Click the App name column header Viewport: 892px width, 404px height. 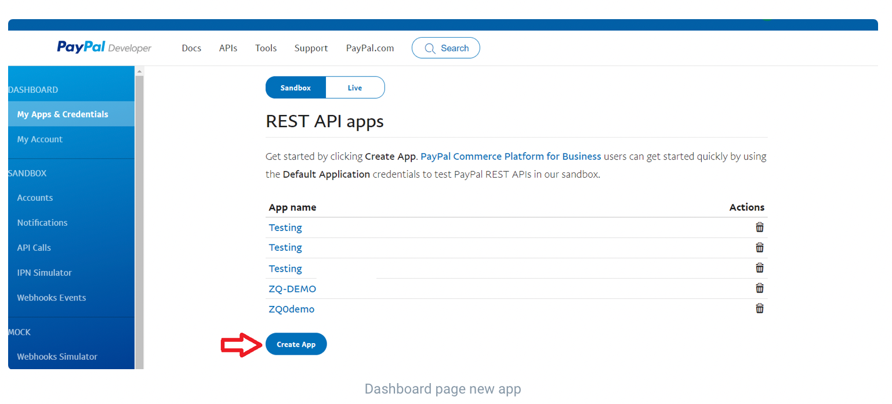[x=292, y=207]
